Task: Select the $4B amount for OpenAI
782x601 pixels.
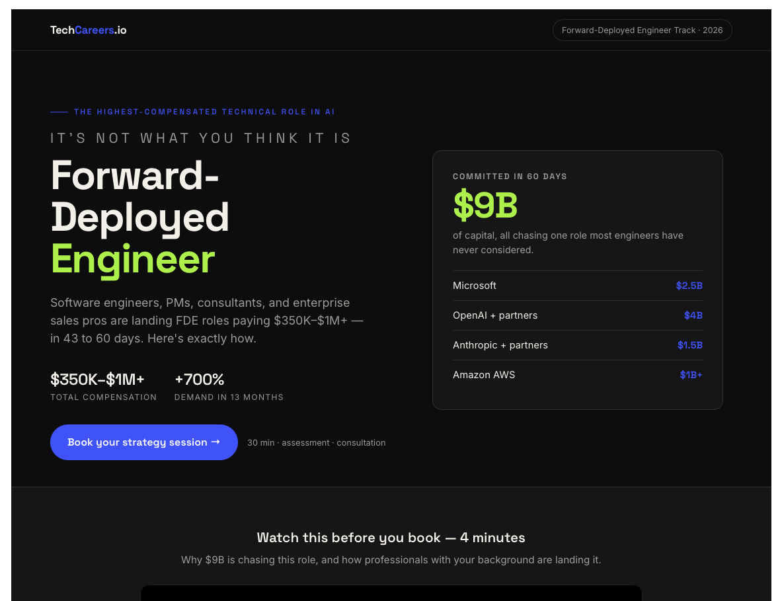Action: pos(693,315)
